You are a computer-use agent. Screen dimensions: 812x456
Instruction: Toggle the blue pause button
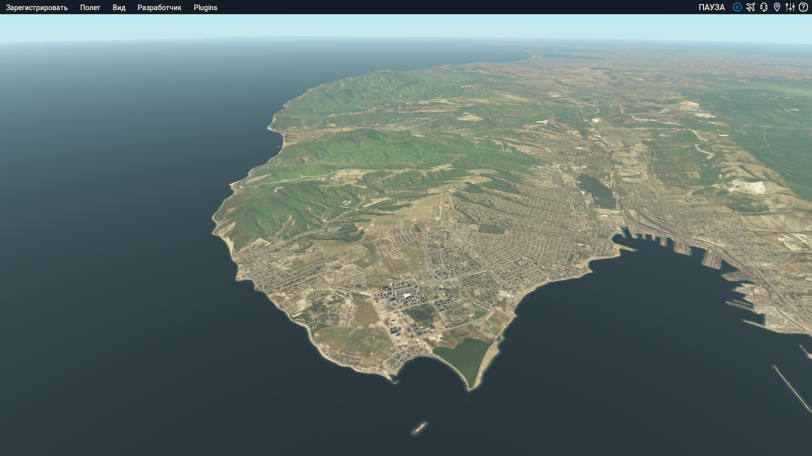[737, 7]
